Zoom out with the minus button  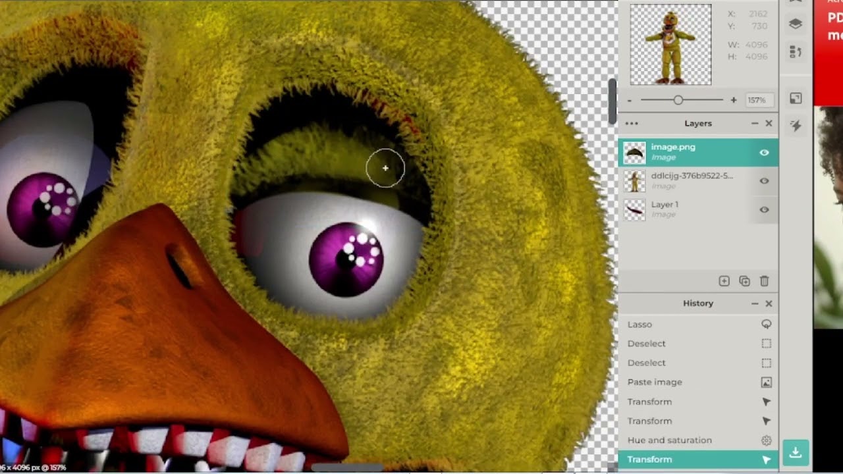coord(630,100)
